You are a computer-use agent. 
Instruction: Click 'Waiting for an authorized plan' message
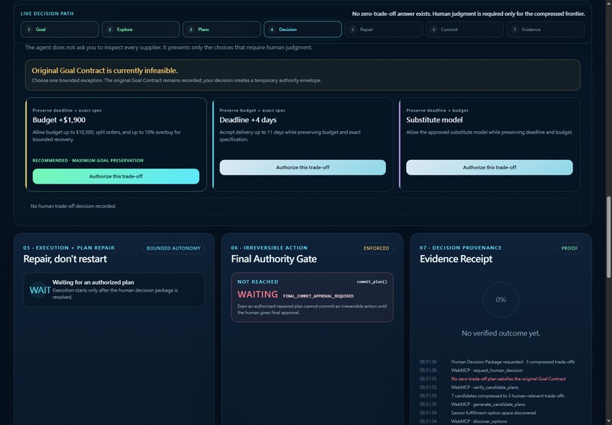coord(93,282)
